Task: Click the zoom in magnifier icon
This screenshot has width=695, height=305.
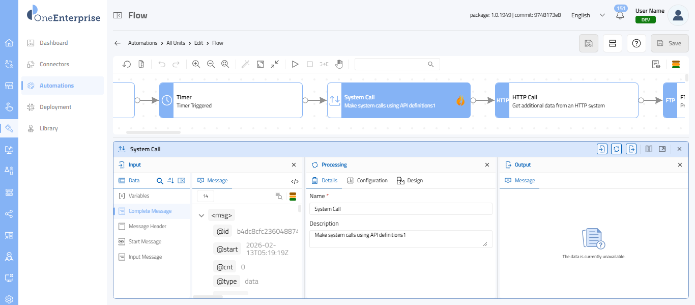Action: click(x=196, y=64)
